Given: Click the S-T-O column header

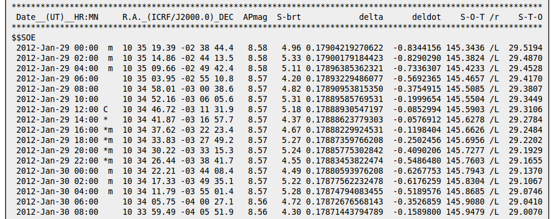Looking at the screenshot, I should click(530, 17).
